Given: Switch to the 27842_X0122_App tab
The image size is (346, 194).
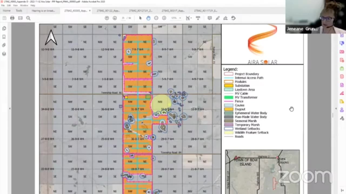Looking at the screenshot, I should tap(108, 11).
